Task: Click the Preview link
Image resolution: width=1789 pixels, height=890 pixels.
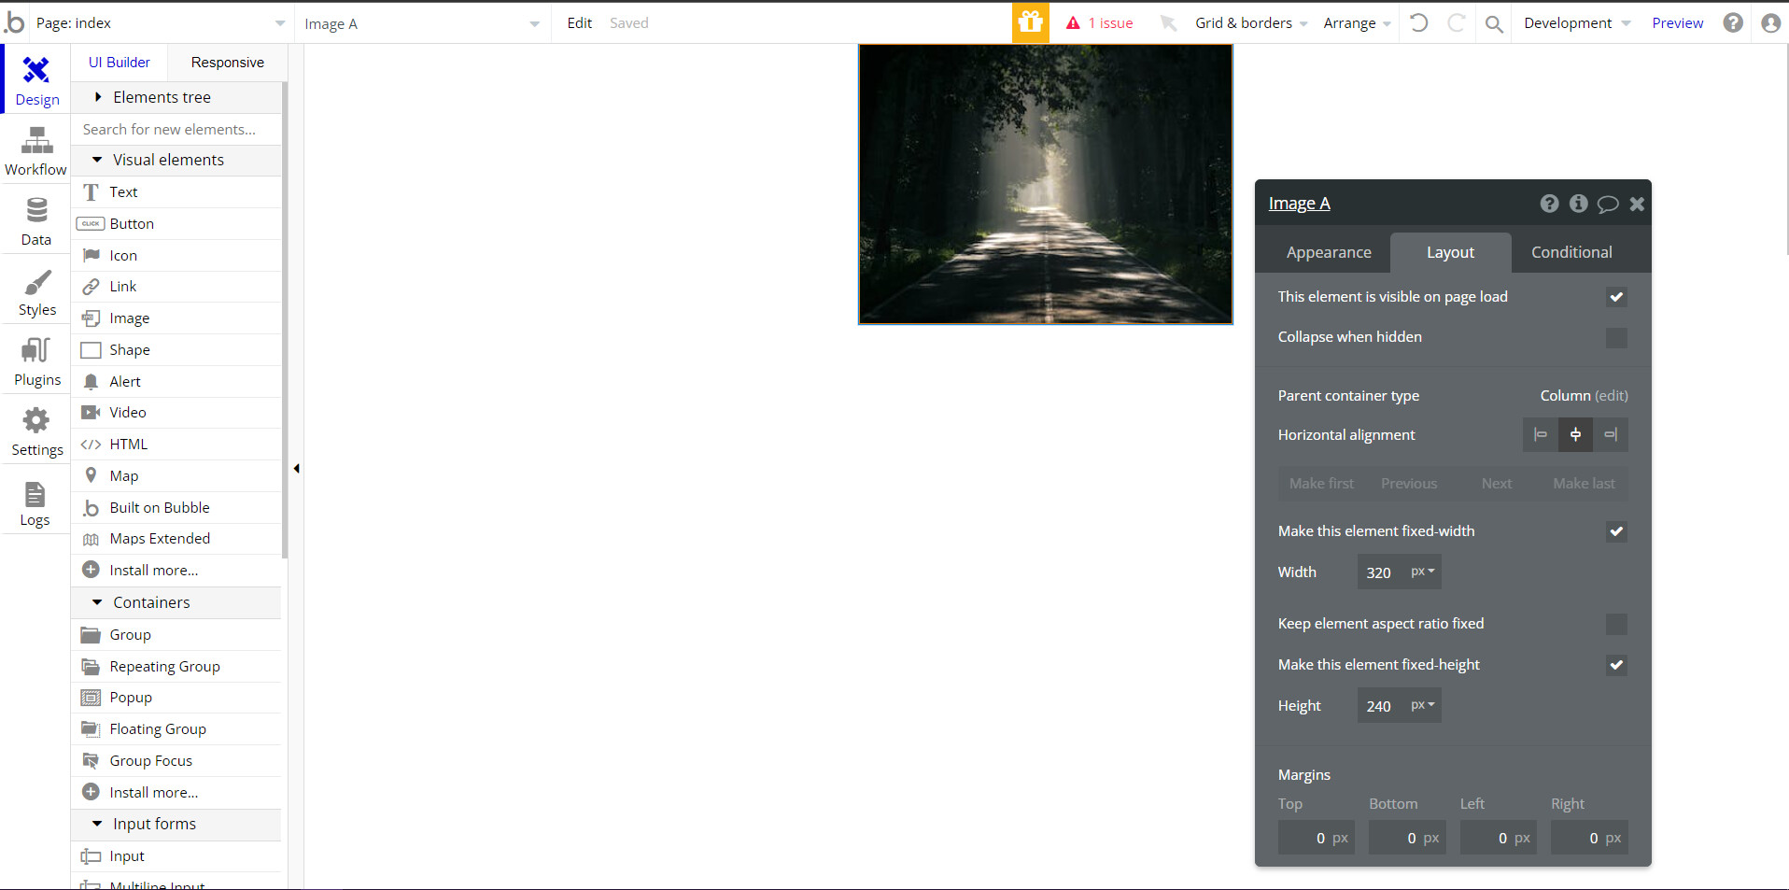Action: (x=1677, y=22)
